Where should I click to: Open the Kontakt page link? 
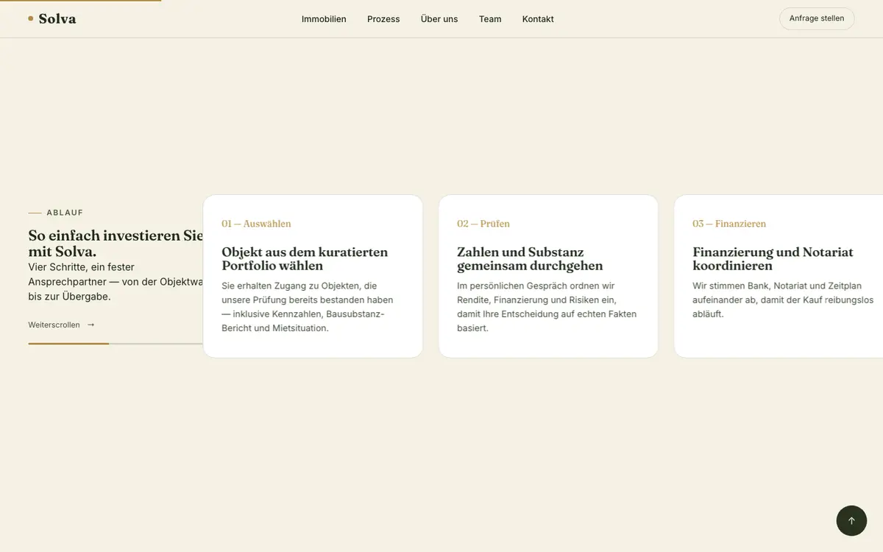538,19
